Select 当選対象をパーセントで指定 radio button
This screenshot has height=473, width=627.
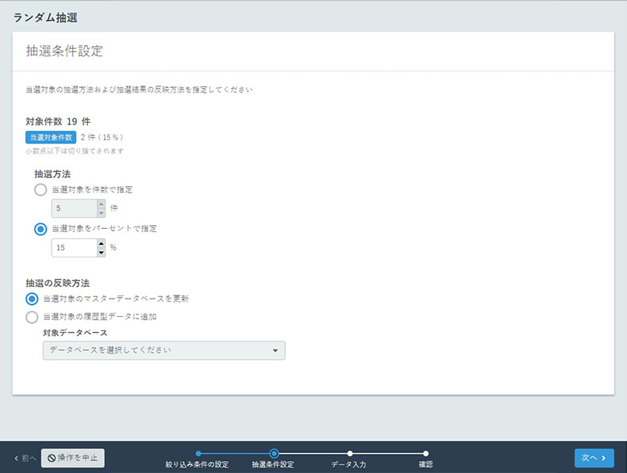tap(40, 229)
